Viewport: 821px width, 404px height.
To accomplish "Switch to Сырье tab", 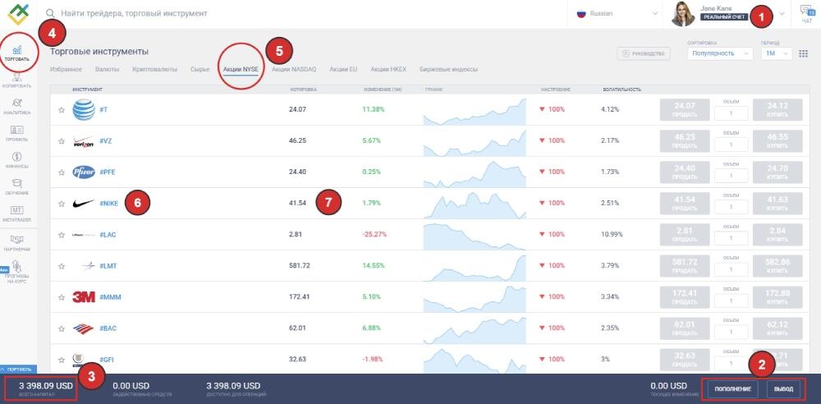I will pos(200,69).
